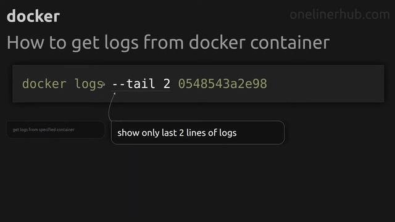Viewport: 395px width, 222px height.
Task: Click the small cursor arrow after logs
Action: tap(104, 84)
